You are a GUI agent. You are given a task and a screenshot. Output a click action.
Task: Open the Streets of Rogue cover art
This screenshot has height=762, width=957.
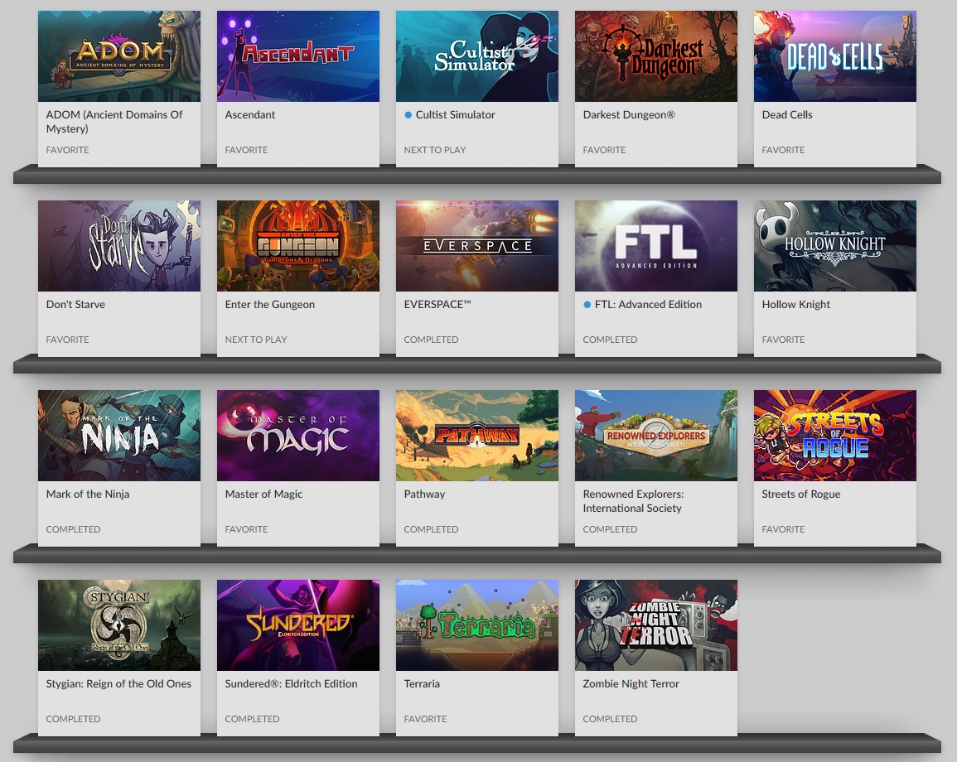(835, 436)
